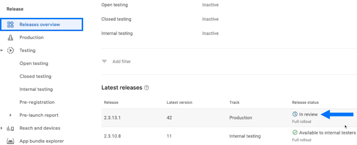
Task: Open release 2.3.10.8 row
Action: point(113,136)
